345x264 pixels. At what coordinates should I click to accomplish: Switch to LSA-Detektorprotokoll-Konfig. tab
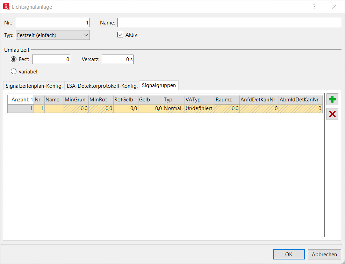[x=102, y=86]
